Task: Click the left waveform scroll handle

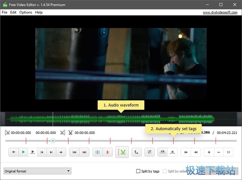Action: click(x=3, y=119)
